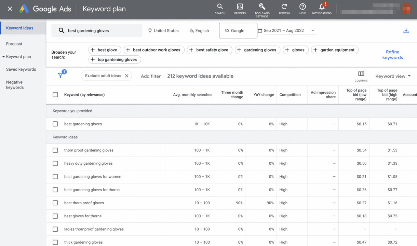
Task: Open the Search magnifier in top bar
Action: 220,9
